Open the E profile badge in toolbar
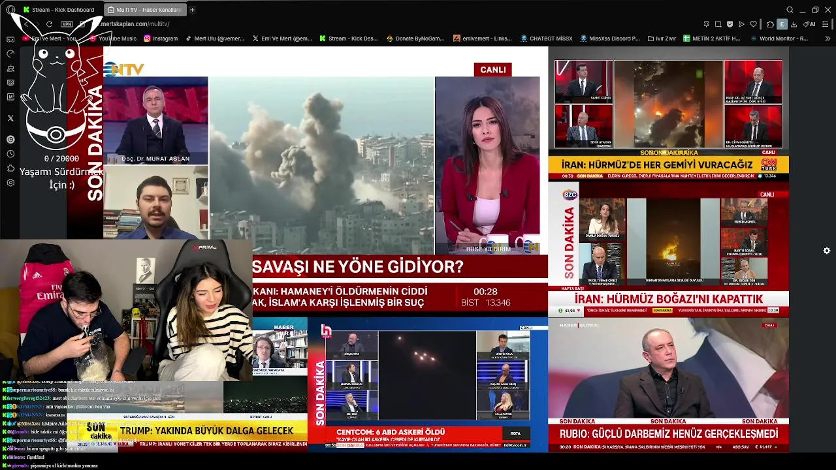 782,24
